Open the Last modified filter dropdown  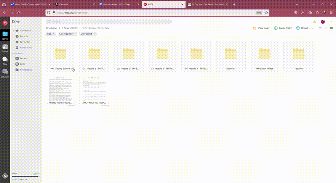tap(67, 34)
